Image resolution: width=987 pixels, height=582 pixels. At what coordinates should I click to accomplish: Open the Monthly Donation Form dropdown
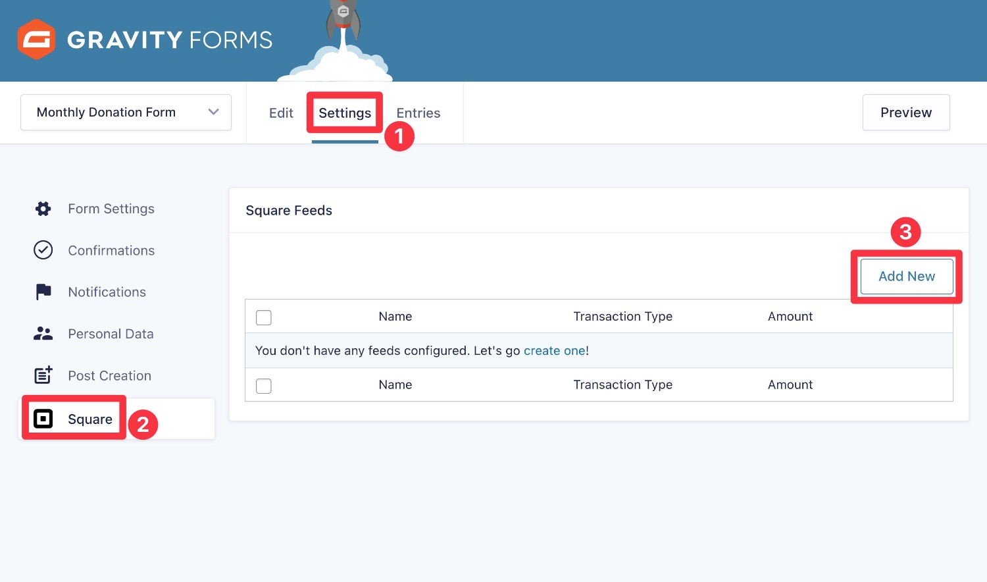coord(125,113)
